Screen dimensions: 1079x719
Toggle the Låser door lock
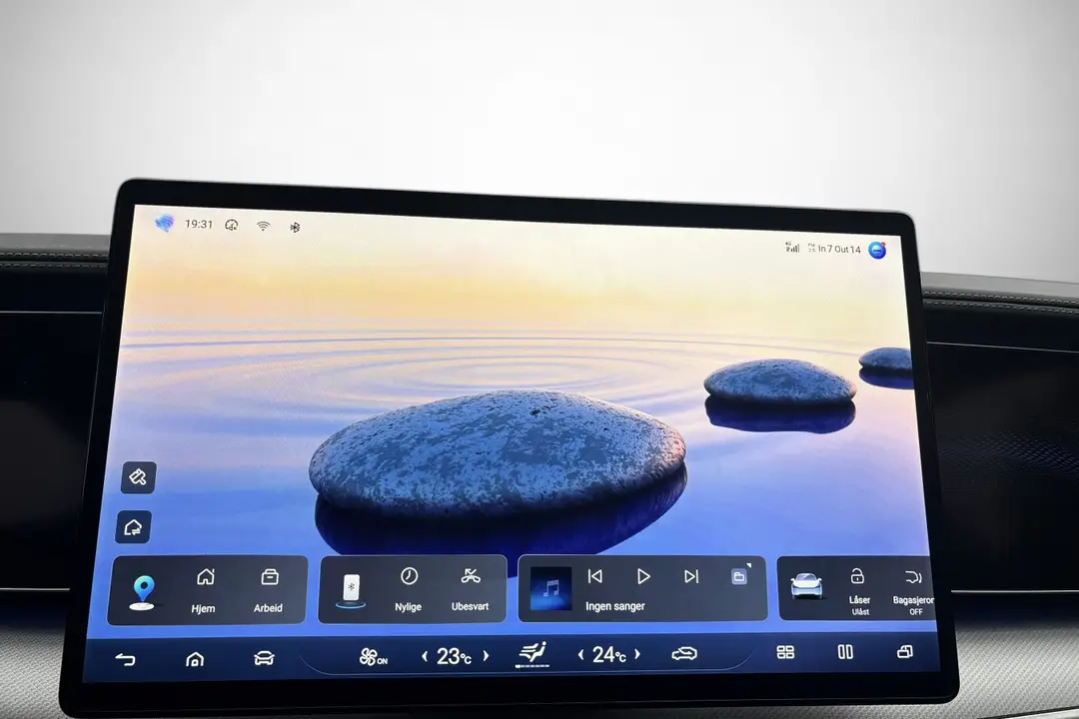859,590
